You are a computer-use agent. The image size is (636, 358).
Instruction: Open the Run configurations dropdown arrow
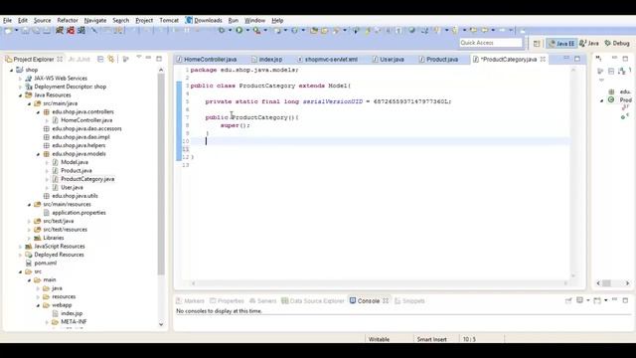click(247, 30)
